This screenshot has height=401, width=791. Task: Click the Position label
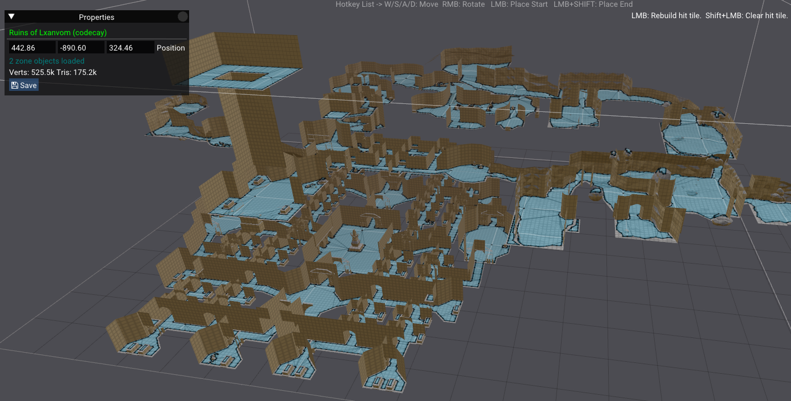[x=170, y=48]
